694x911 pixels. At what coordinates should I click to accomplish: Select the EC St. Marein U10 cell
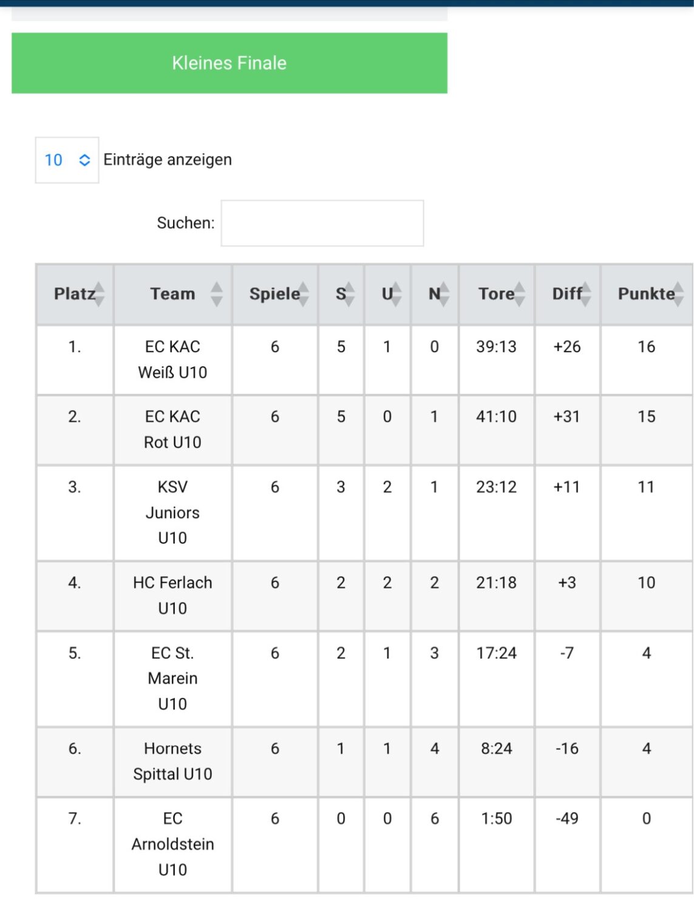pos(173,679)
